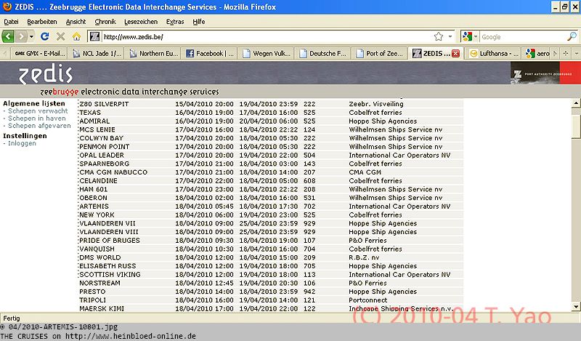Viewport: 581px width, 341px height.
Task: Click agent R.B.Z. nv in DMS WORLD row
Action: click(x=365, y=257)
